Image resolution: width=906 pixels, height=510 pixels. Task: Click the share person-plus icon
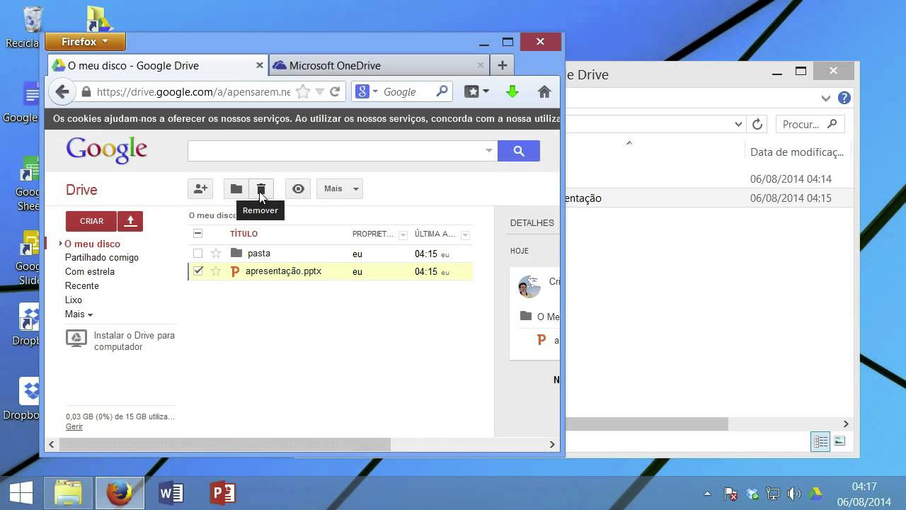(x=200, y=188)
